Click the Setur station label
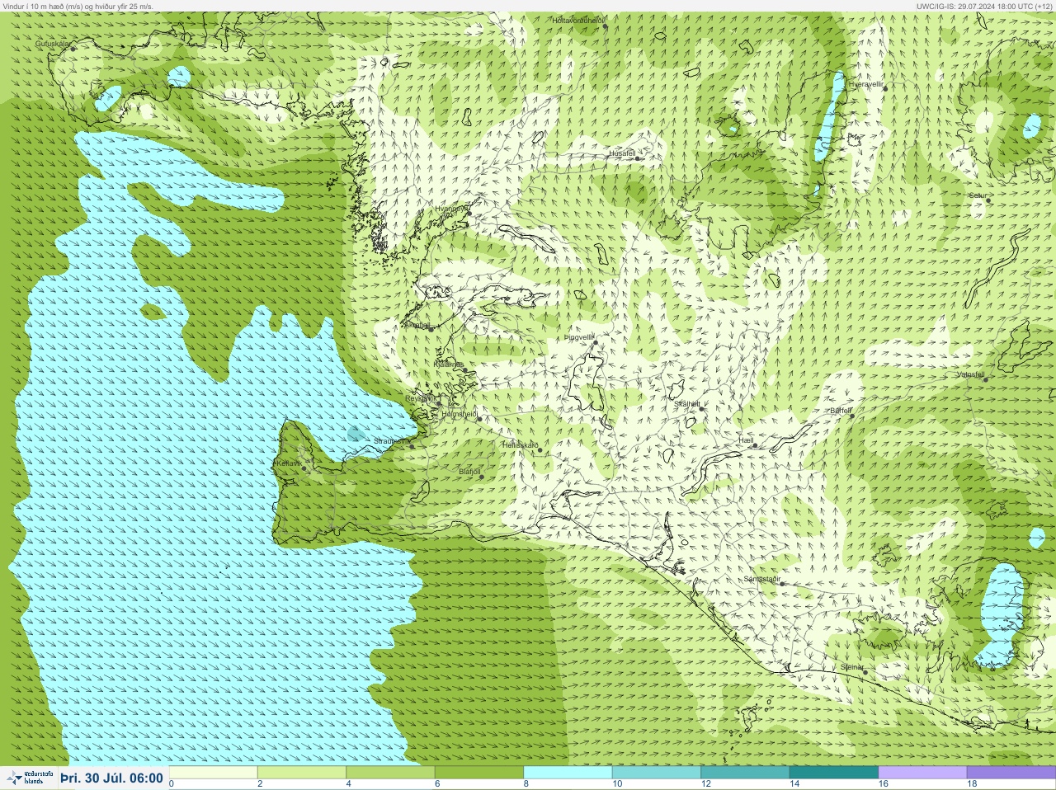This screenshot has width=1056, height=790. pos(978,196)
